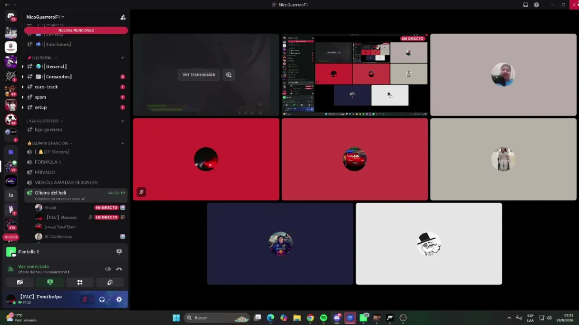Open user settings gear
Screen dimensions: 579x325
[119, 299]
